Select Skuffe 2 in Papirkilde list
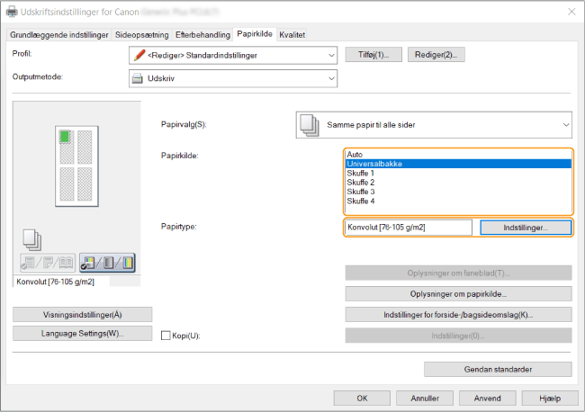 359,183
